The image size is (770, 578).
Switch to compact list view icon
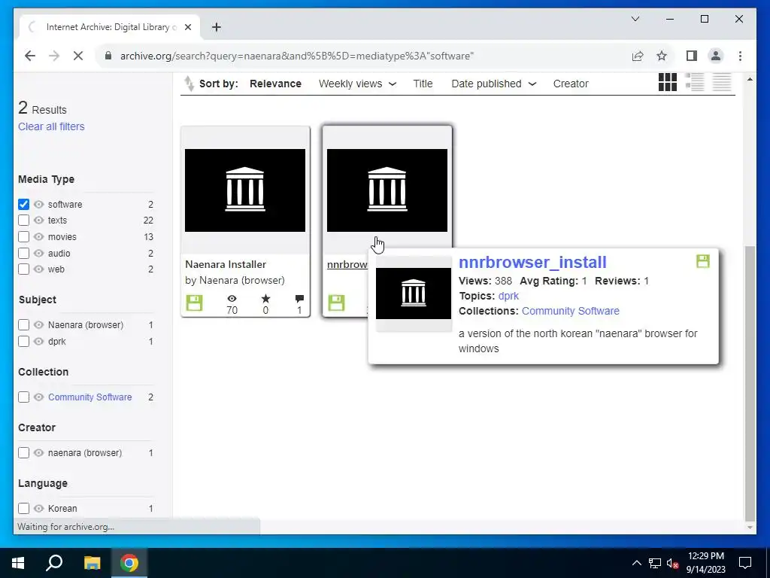click(722, 82)
